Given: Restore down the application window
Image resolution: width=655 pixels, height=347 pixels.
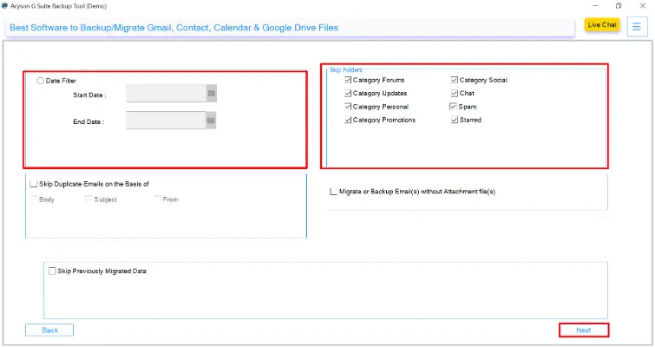Looking at the screenshot, I should click(x=619, y=6).
